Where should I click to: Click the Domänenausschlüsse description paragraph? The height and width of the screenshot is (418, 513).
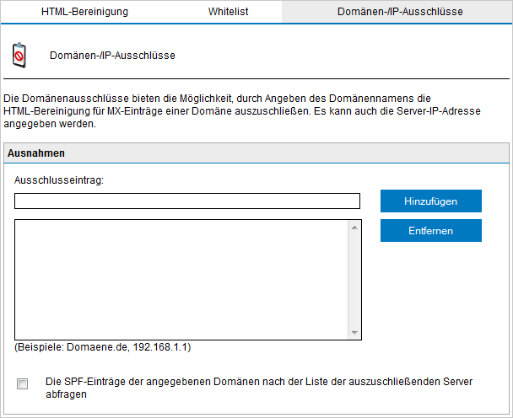[x=236, y=110]
